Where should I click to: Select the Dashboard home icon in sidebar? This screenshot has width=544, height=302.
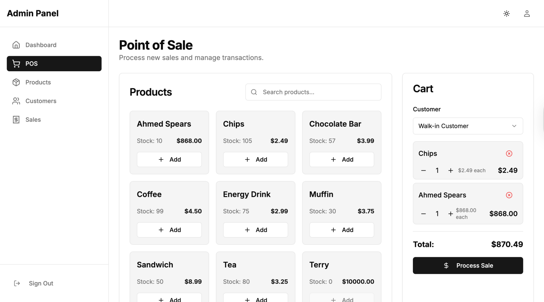tap(16, 45)
